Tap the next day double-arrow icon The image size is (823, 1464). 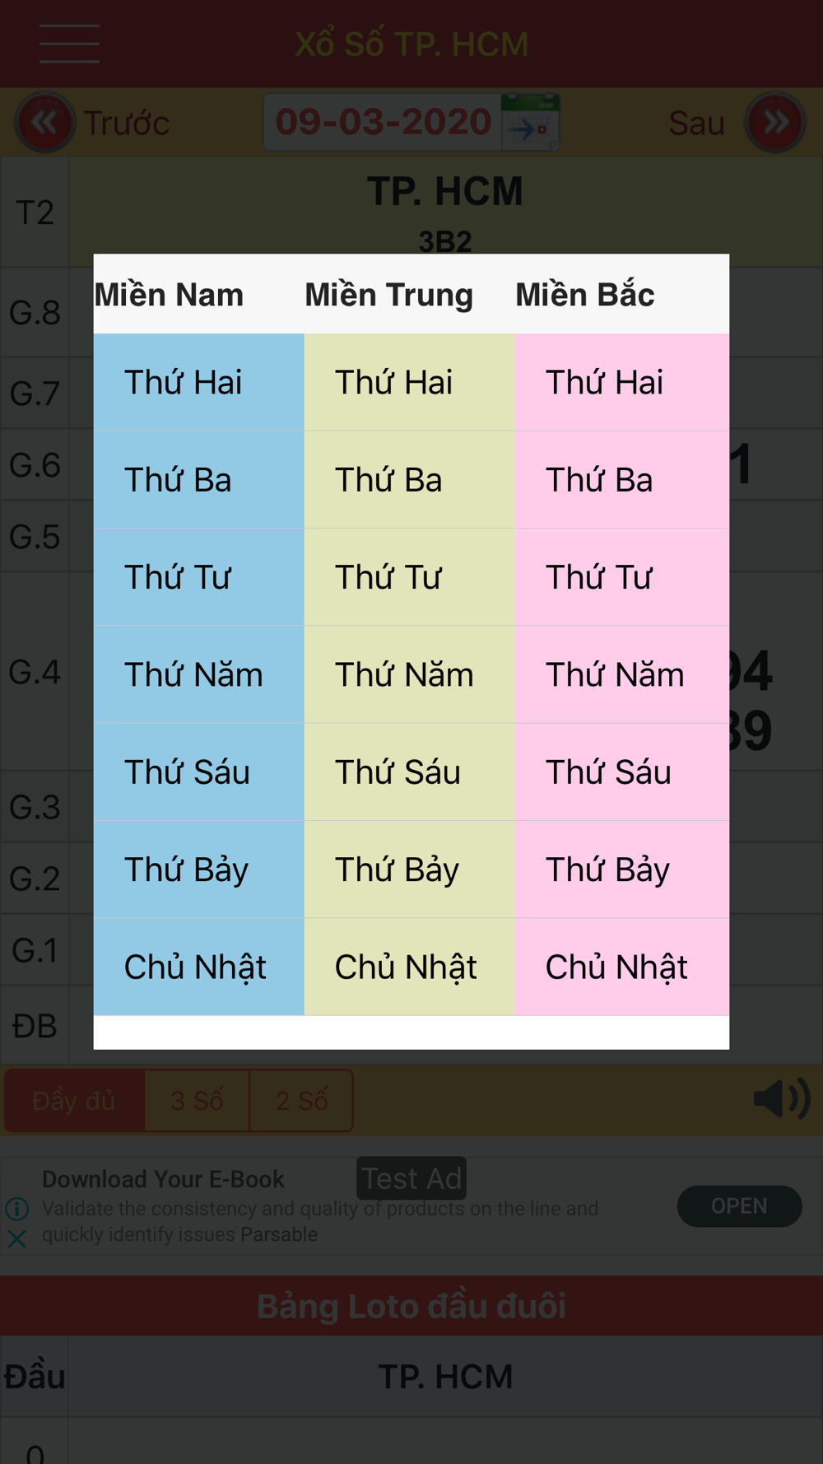tap(775, 123)
